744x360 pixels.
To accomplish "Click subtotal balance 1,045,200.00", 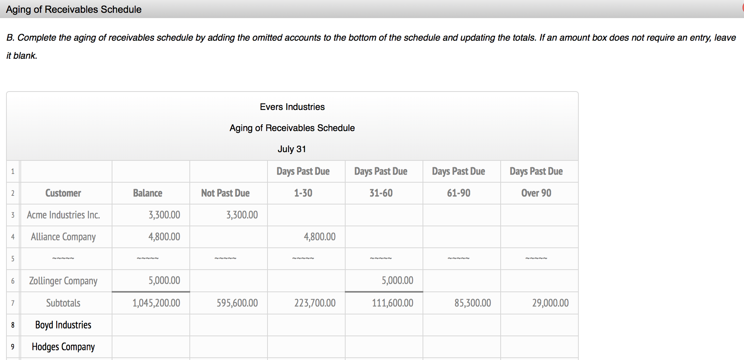I will click(156, 303).
